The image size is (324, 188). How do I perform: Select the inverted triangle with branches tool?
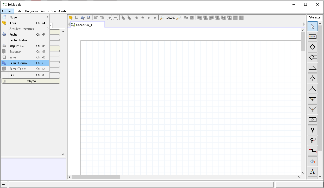[x=313, y=109]
